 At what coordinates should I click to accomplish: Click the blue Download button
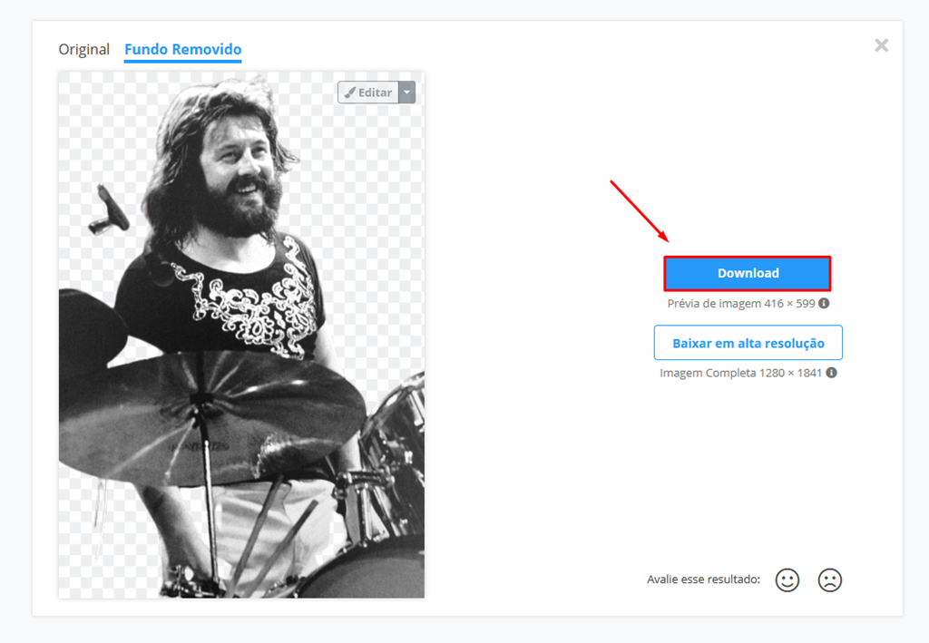tap(748, 274)
